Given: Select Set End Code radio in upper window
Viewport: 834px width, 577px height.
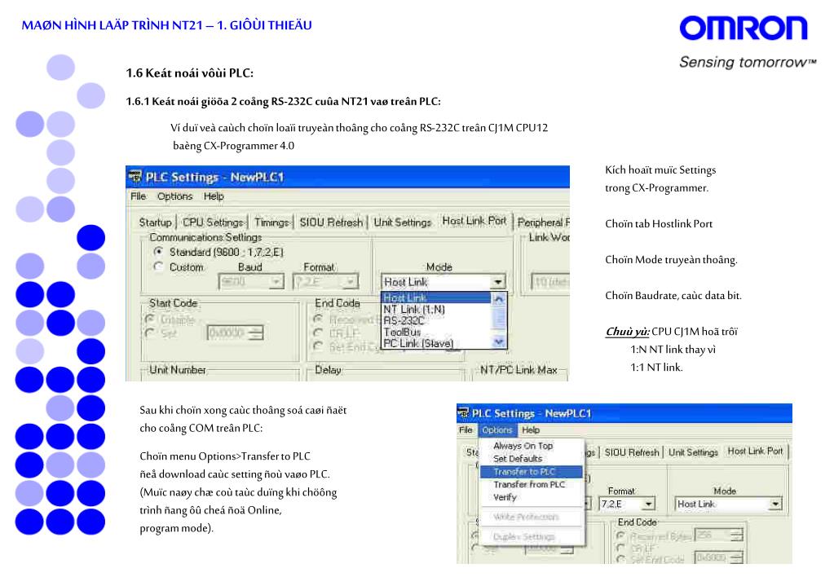Looking at the screenshot, I should [318, 346].
